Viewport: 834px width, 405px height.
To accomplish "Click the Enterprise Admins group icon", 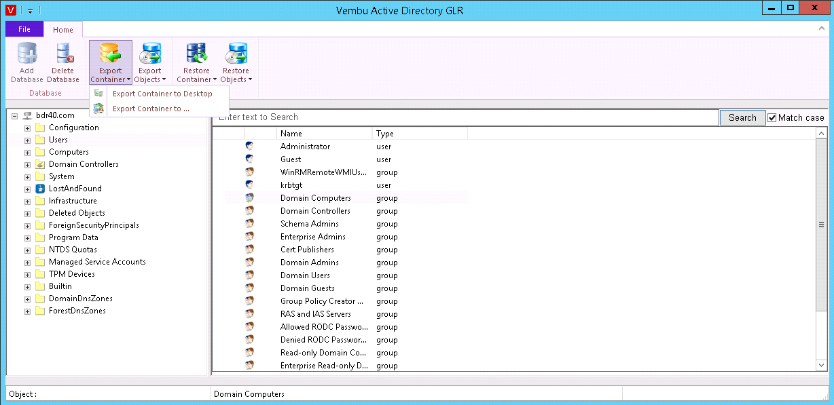I will click(x=249, y=237).
